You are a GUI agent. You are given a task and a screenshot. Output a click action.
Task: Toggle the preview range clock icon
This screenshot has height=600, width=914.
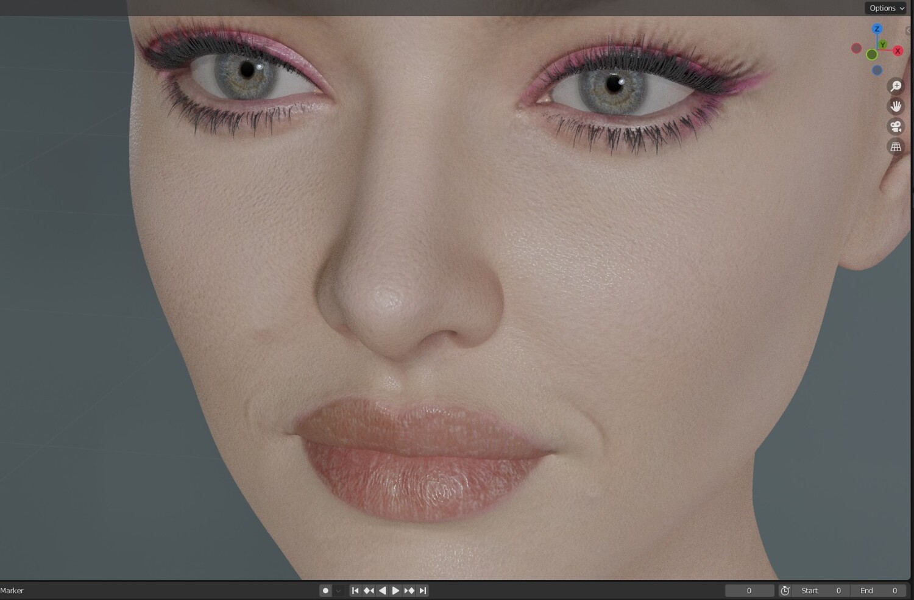(785, 590)
